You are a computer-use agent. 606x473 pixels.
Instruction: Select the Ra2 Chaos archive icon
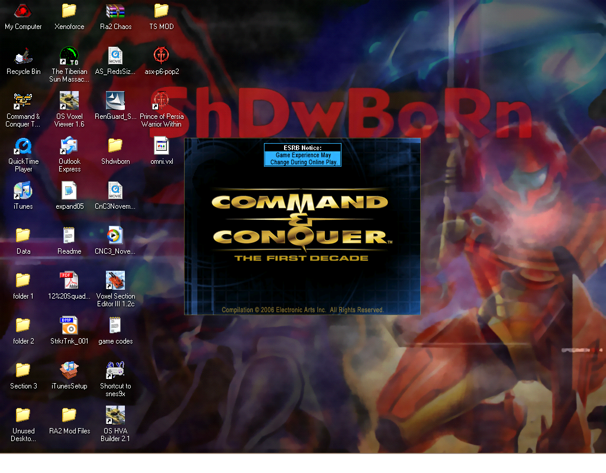115,12
